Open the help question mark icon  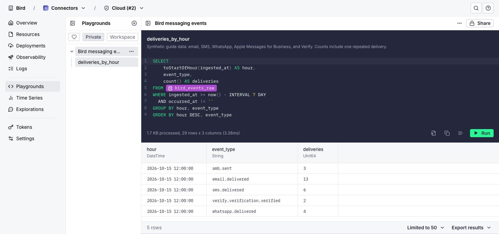[x=488, y=8]
